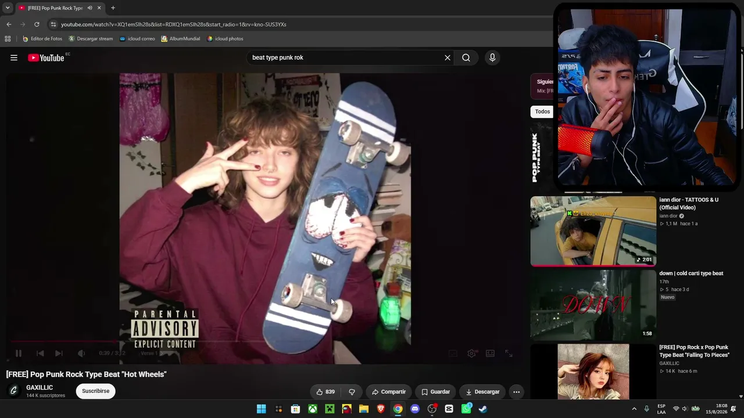Image resolution: width=744 pixels, height=418 pixels.
Task: Expand the hidden system tray icons chevron
Action: click(634, 409)
